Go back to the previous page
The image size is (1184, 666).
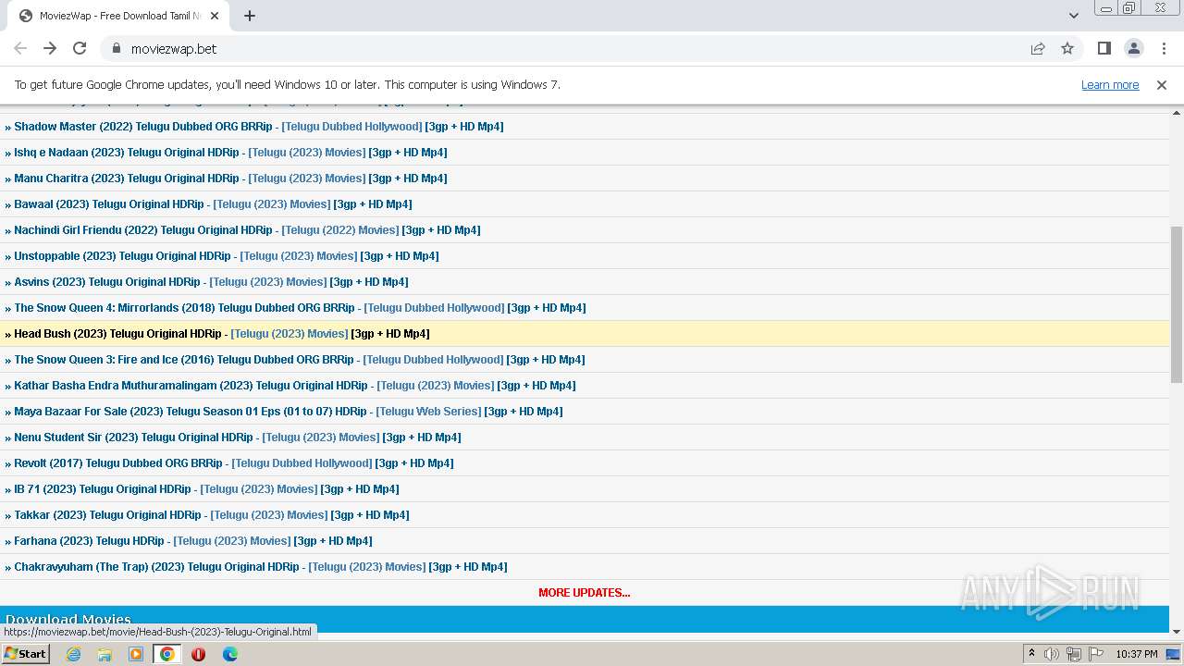(20, 48)
